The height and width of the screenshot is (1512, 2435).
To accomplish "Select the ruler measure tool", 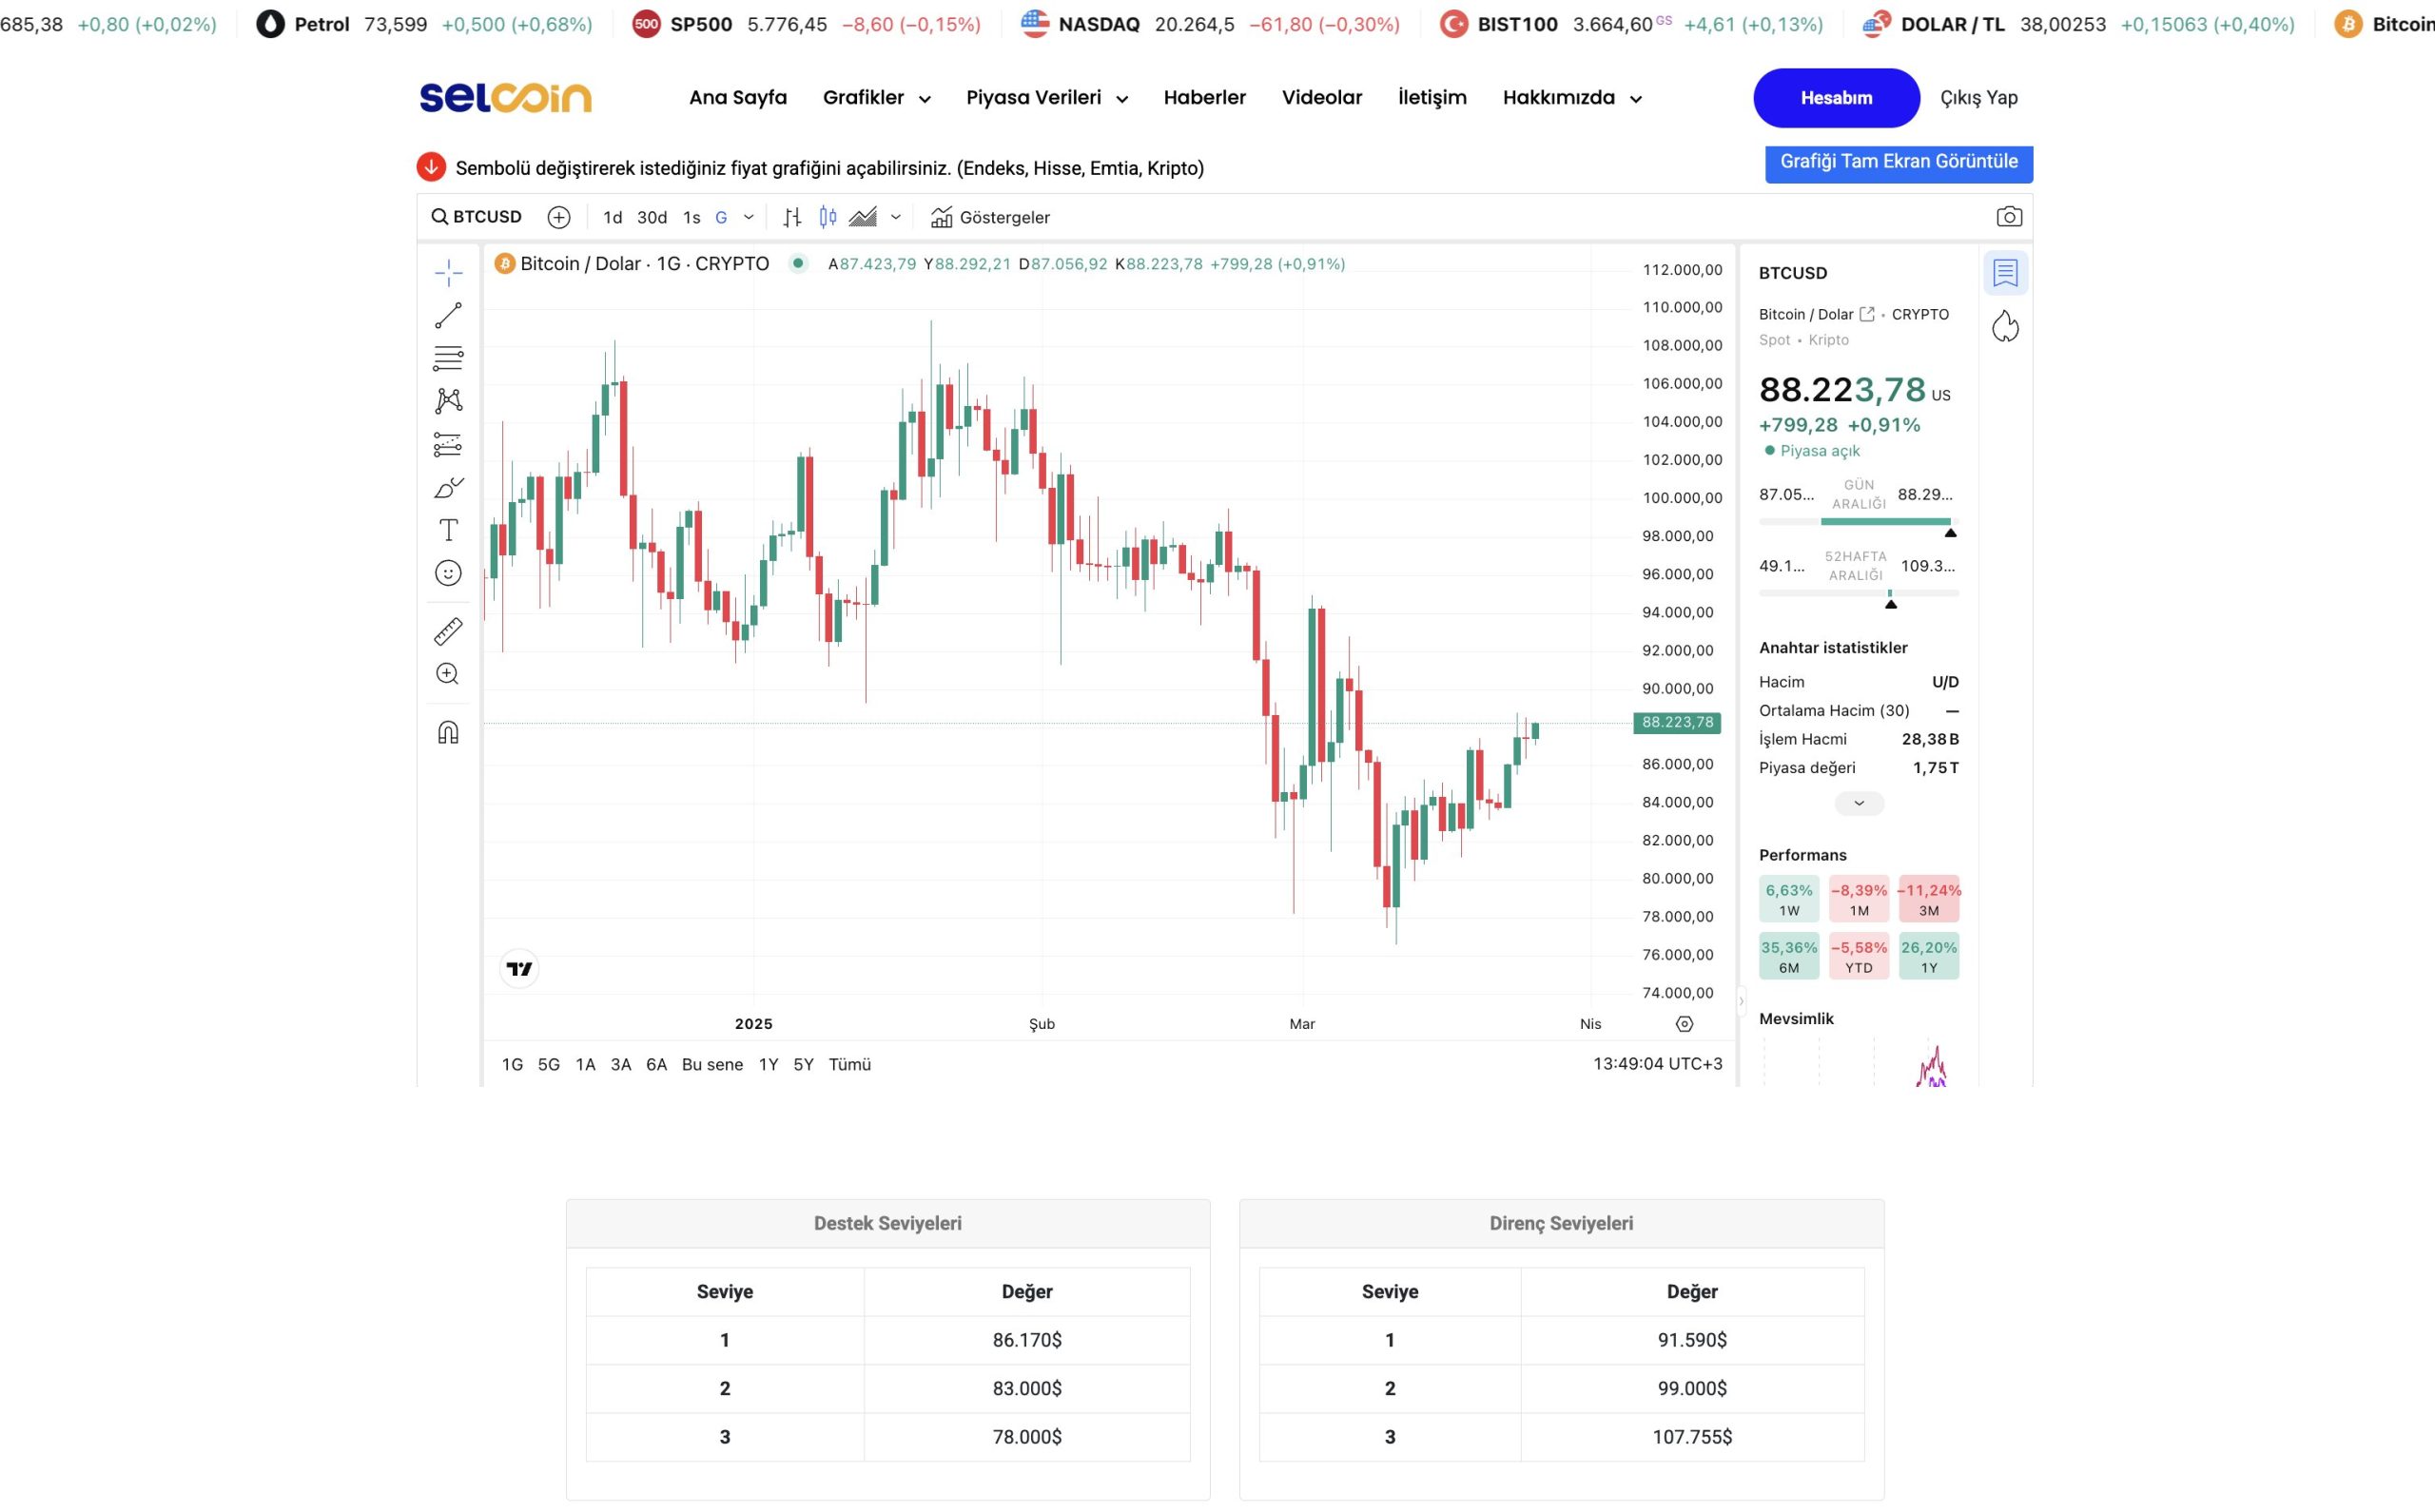I will click(x=448, y=631).
